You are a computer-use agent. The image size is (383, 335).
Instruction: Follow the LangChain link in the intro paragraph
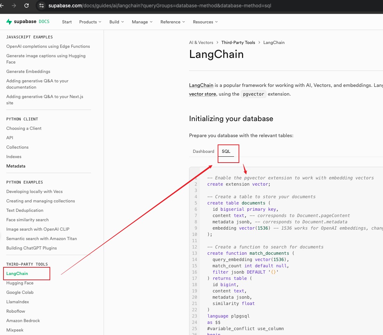201,85
